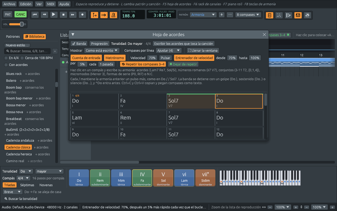Click the orange sheet icon in the view buttons
Viewport: 337px width, 211px height.
click(269, 15)
